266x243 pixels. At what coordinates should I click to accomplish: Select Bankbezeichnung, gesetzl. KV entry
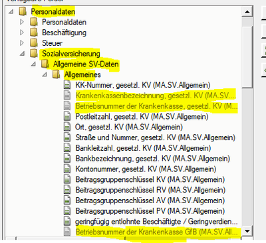click(153, 159)
